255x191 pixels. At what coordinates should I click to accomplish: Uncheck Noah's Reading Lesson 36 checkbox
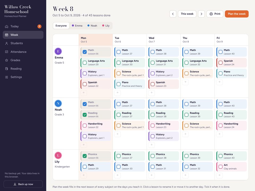pos(84,115)
